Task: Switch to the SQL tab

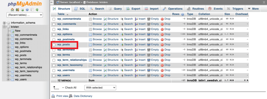Action: [x=80, y=9]
